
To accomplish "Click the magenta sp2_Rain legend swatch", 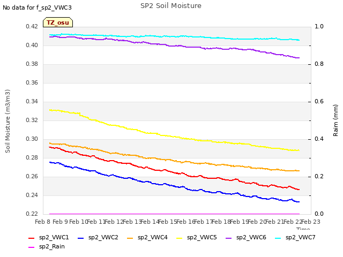I will tap(32, 247).
